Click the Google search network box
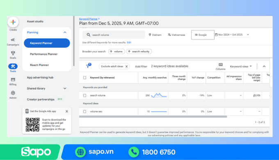The width and height of the screenshot is (279, 160). click(203, 35)
